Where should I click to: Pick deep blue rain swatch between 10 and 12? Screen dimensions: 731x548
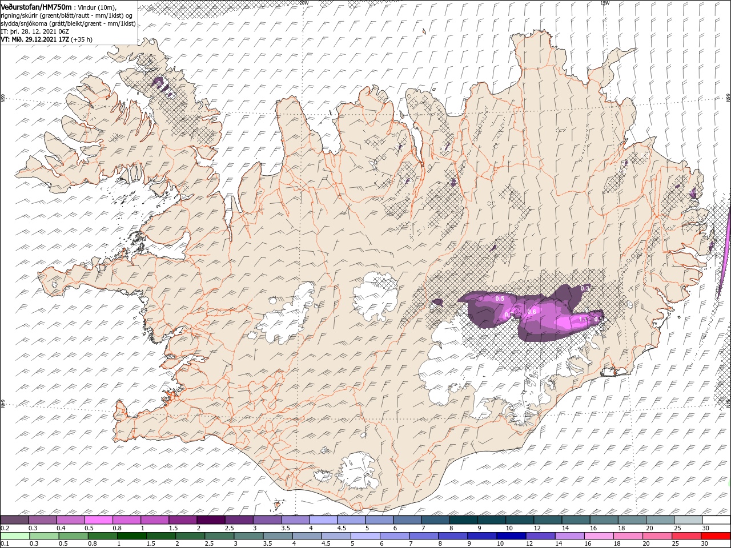click(x=511, y=535)
